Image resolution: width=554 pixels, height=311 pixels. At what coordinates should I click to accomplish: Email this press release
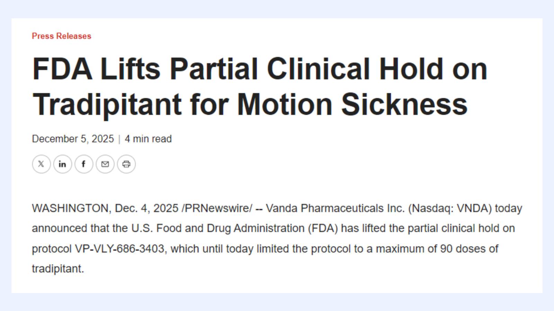[x=105, y=164]
